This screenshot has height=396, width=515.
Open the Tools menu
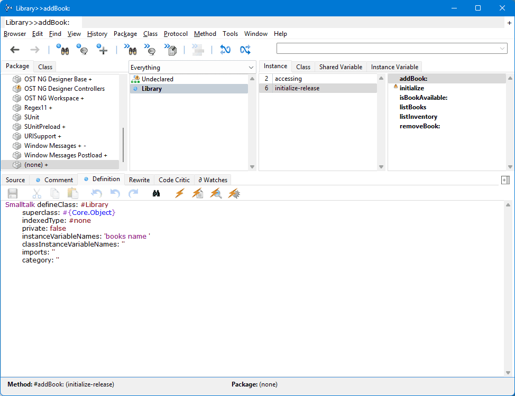(x=230, y=34)
